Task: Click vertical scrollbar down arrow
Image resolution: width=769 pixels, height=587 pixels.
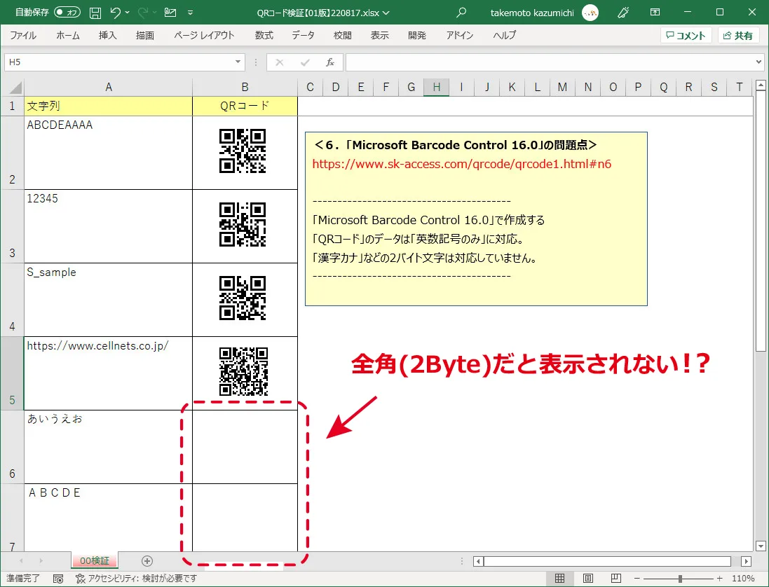Action: pos(761,546)
